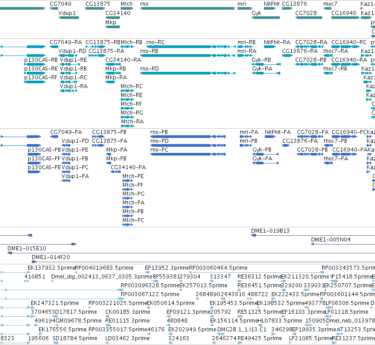
Task: Click the thoc7 gene label
Action: pyautogui.click(x=330, y=4)
